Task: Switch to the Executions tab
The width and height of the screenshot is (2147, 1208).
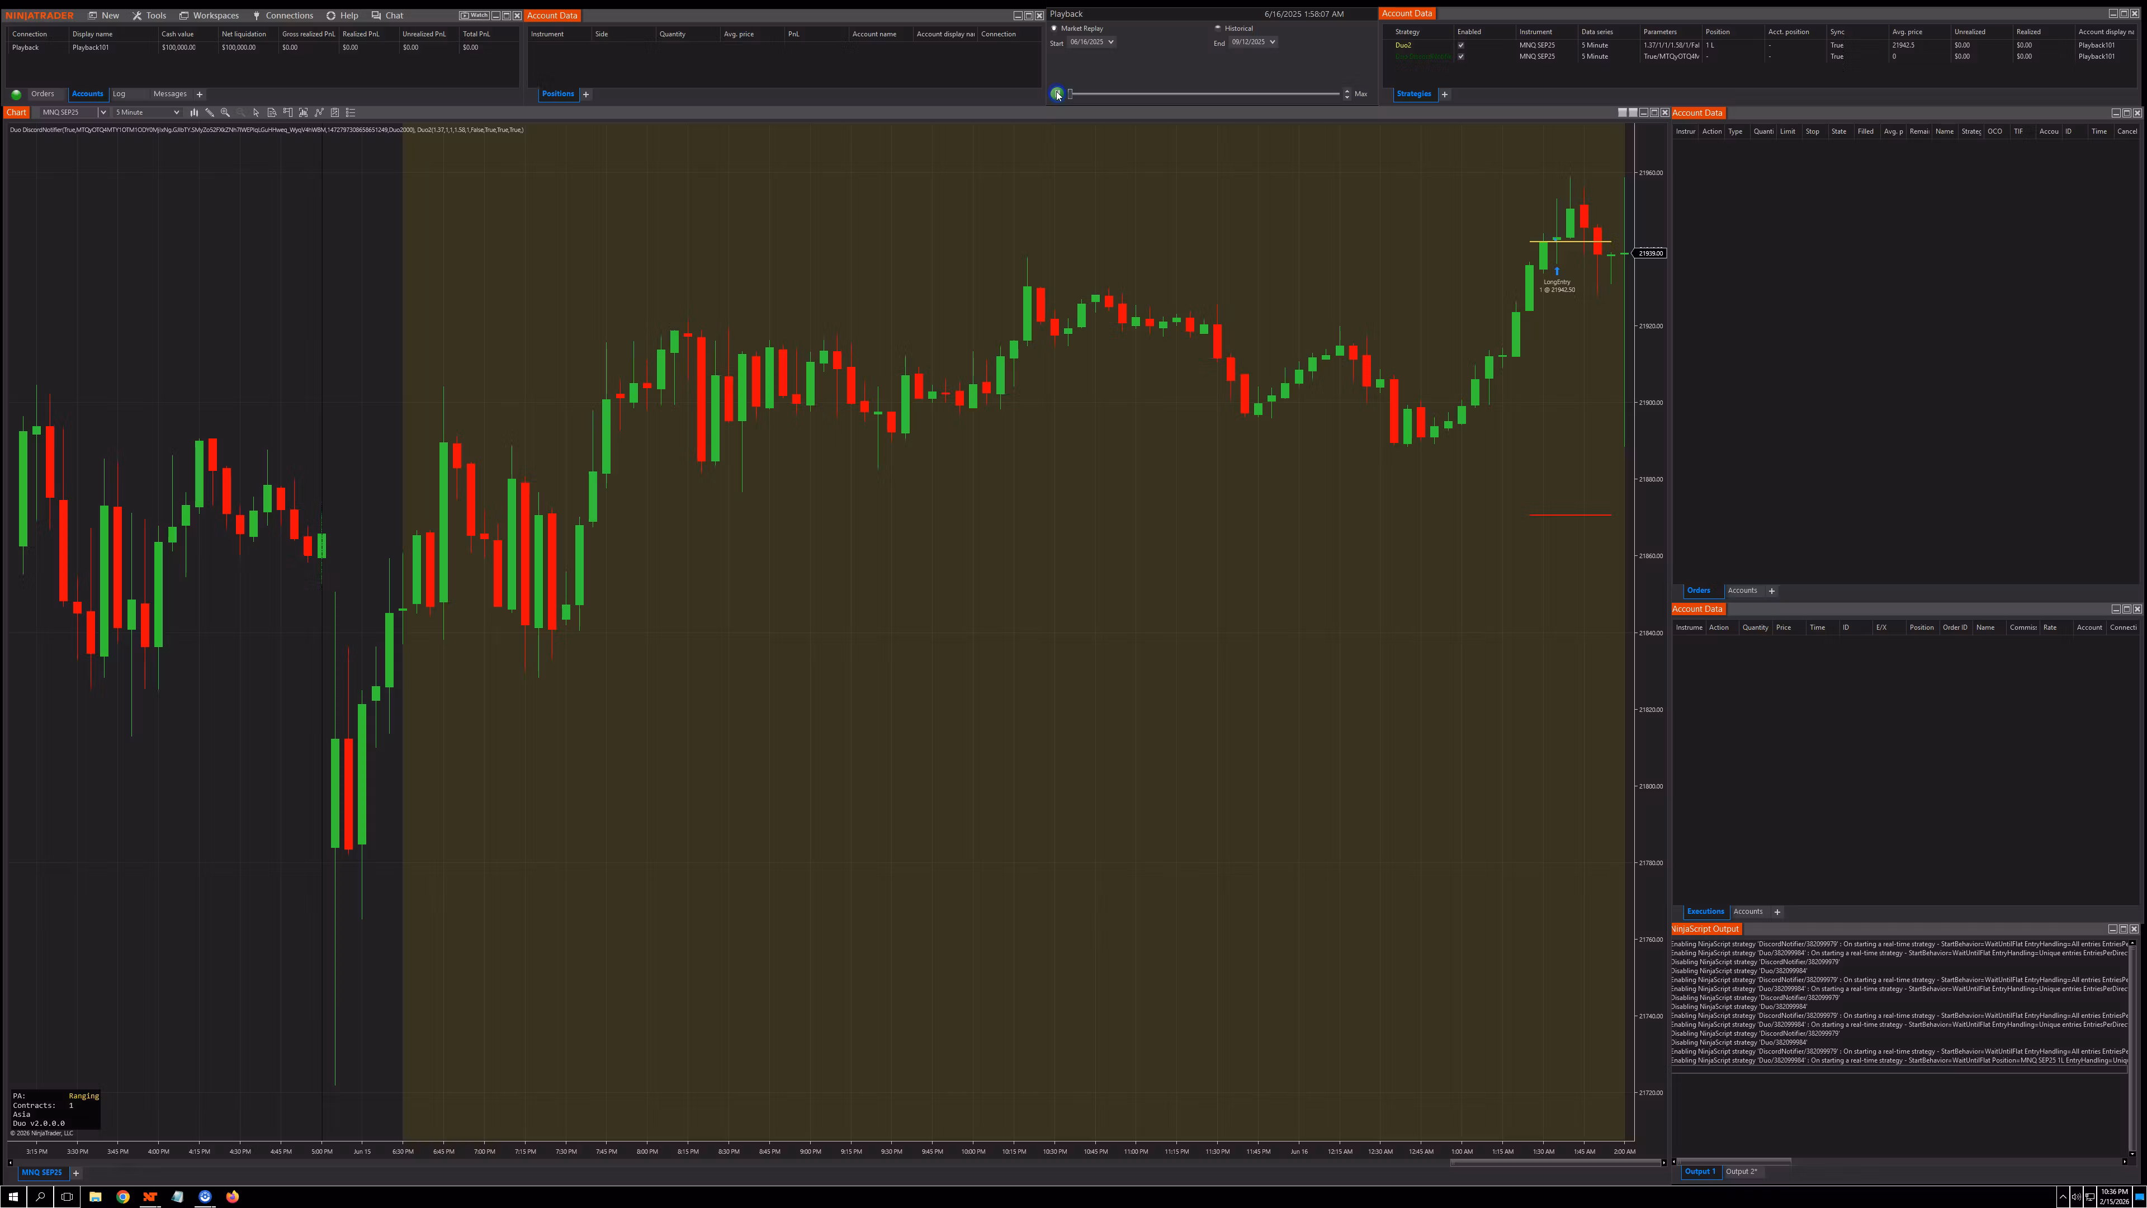Action: [1705, 911]
